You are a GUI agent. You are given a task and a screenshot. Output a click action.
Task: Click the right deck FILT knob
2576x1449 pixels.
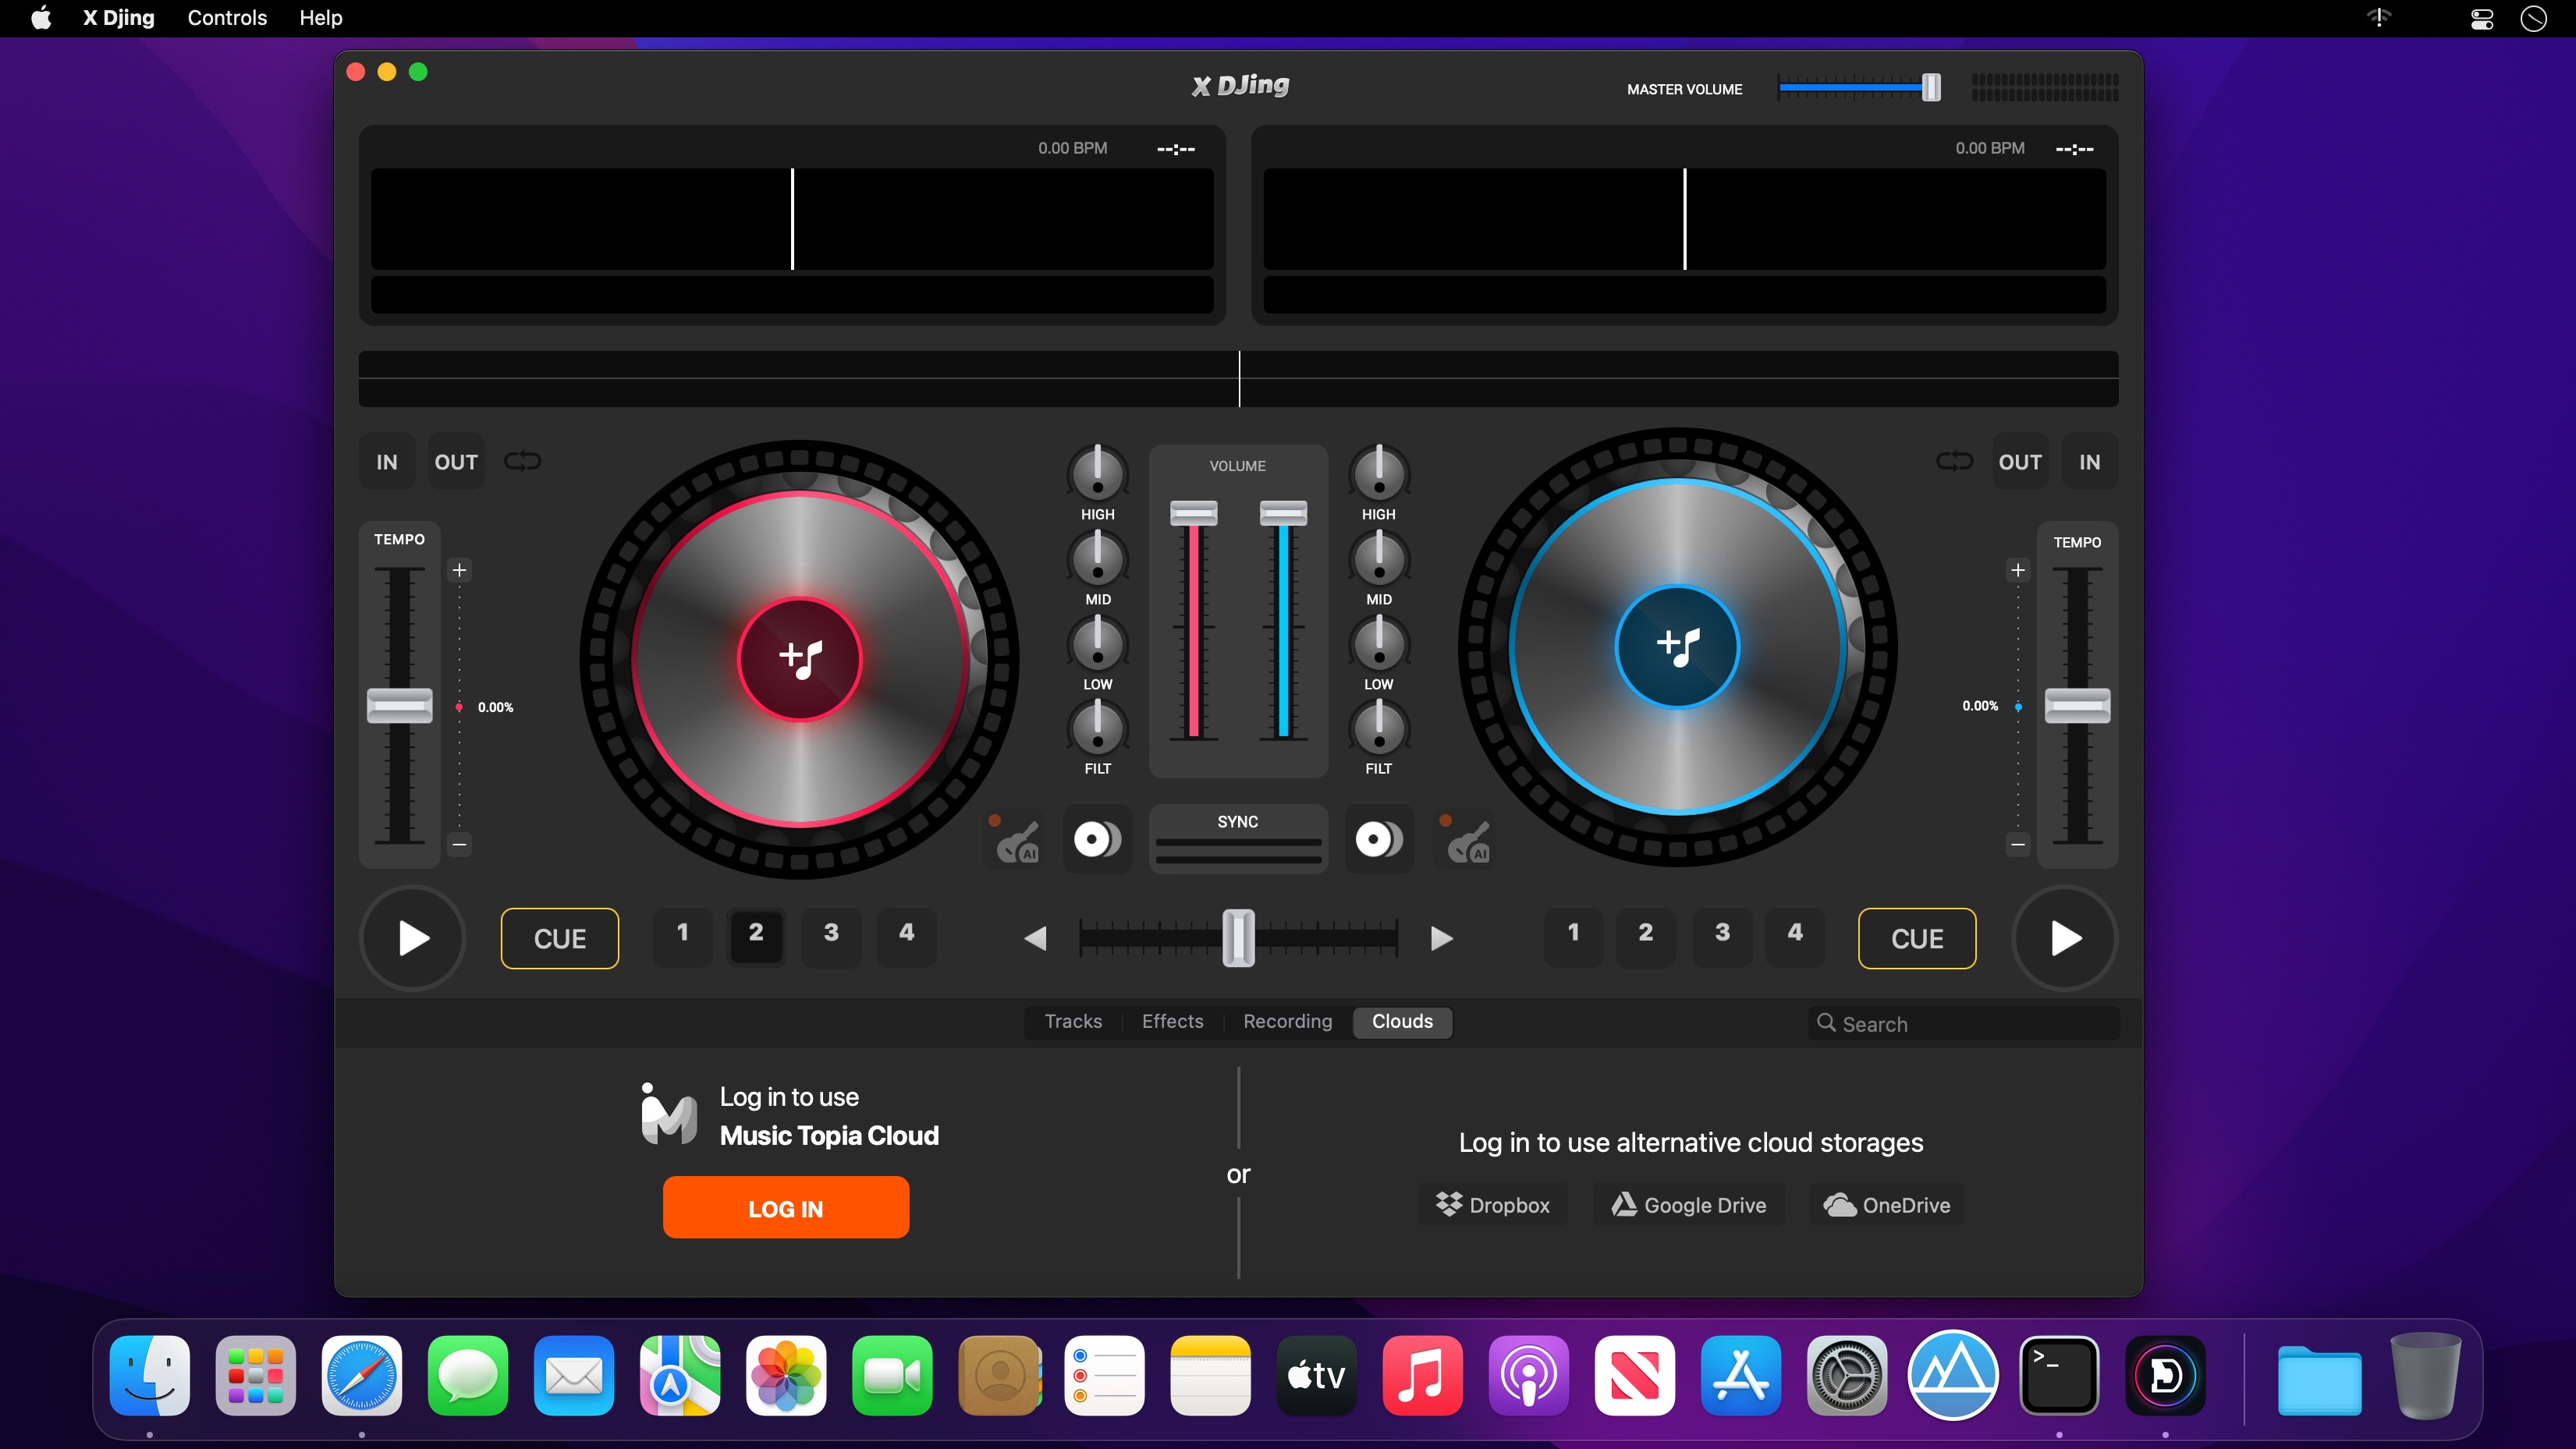point(1379,727)
